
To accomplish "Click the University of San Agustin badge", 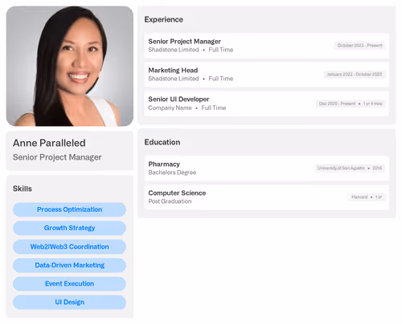I will pos(350,168).
